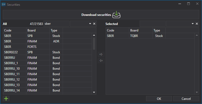Select the SBER FORTS row

tap(47, 47)
